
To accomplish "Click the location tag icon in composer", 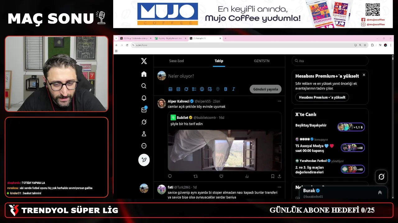I will 218,89.
